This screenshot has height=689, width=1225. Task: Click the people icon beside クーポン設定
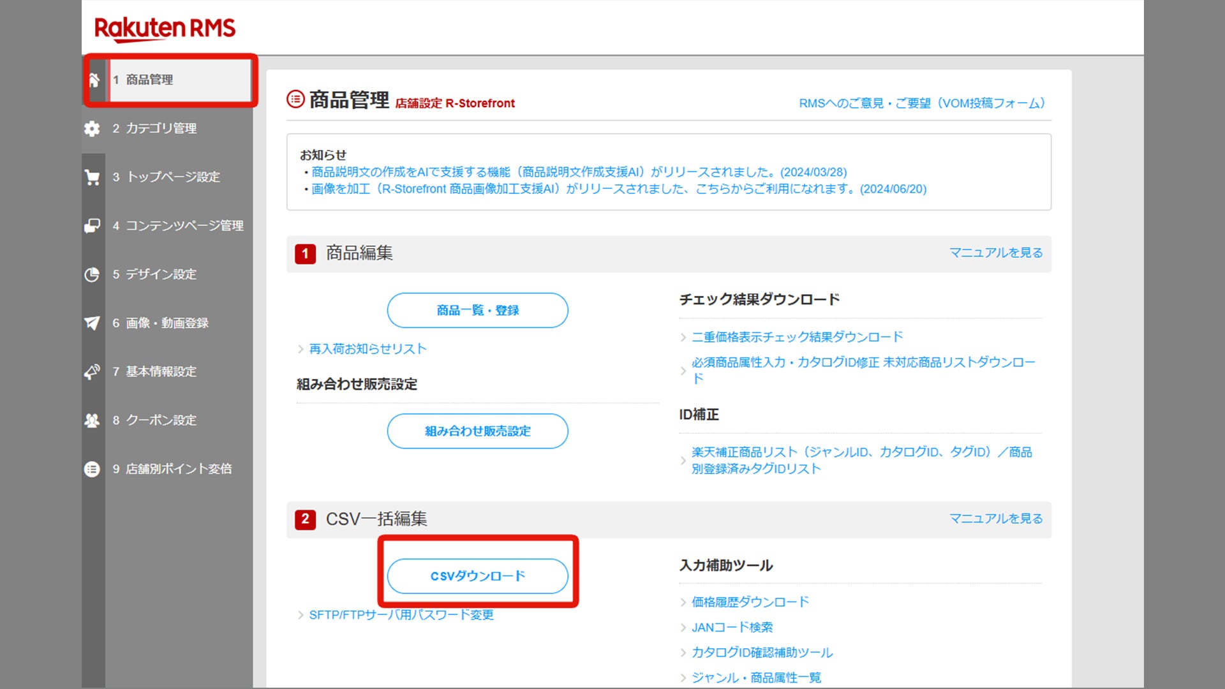pyautogui.click(x=93, y=420)
